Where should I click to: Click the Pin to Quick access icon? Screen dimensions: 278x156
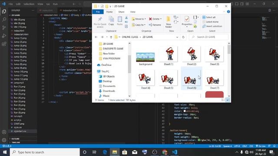(100, 19)
